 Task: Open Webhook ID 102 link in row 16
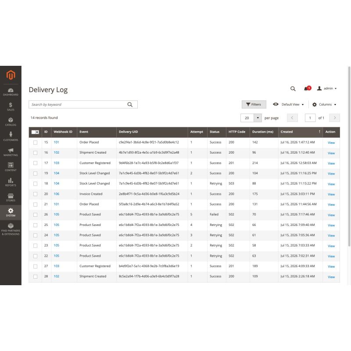(x=57, y=153)
